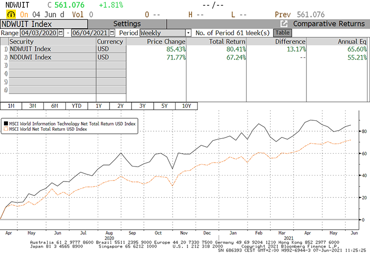The image size is (370, 262).
Task: Select the NDDUWI Index security row
Action: pos(53,57)
